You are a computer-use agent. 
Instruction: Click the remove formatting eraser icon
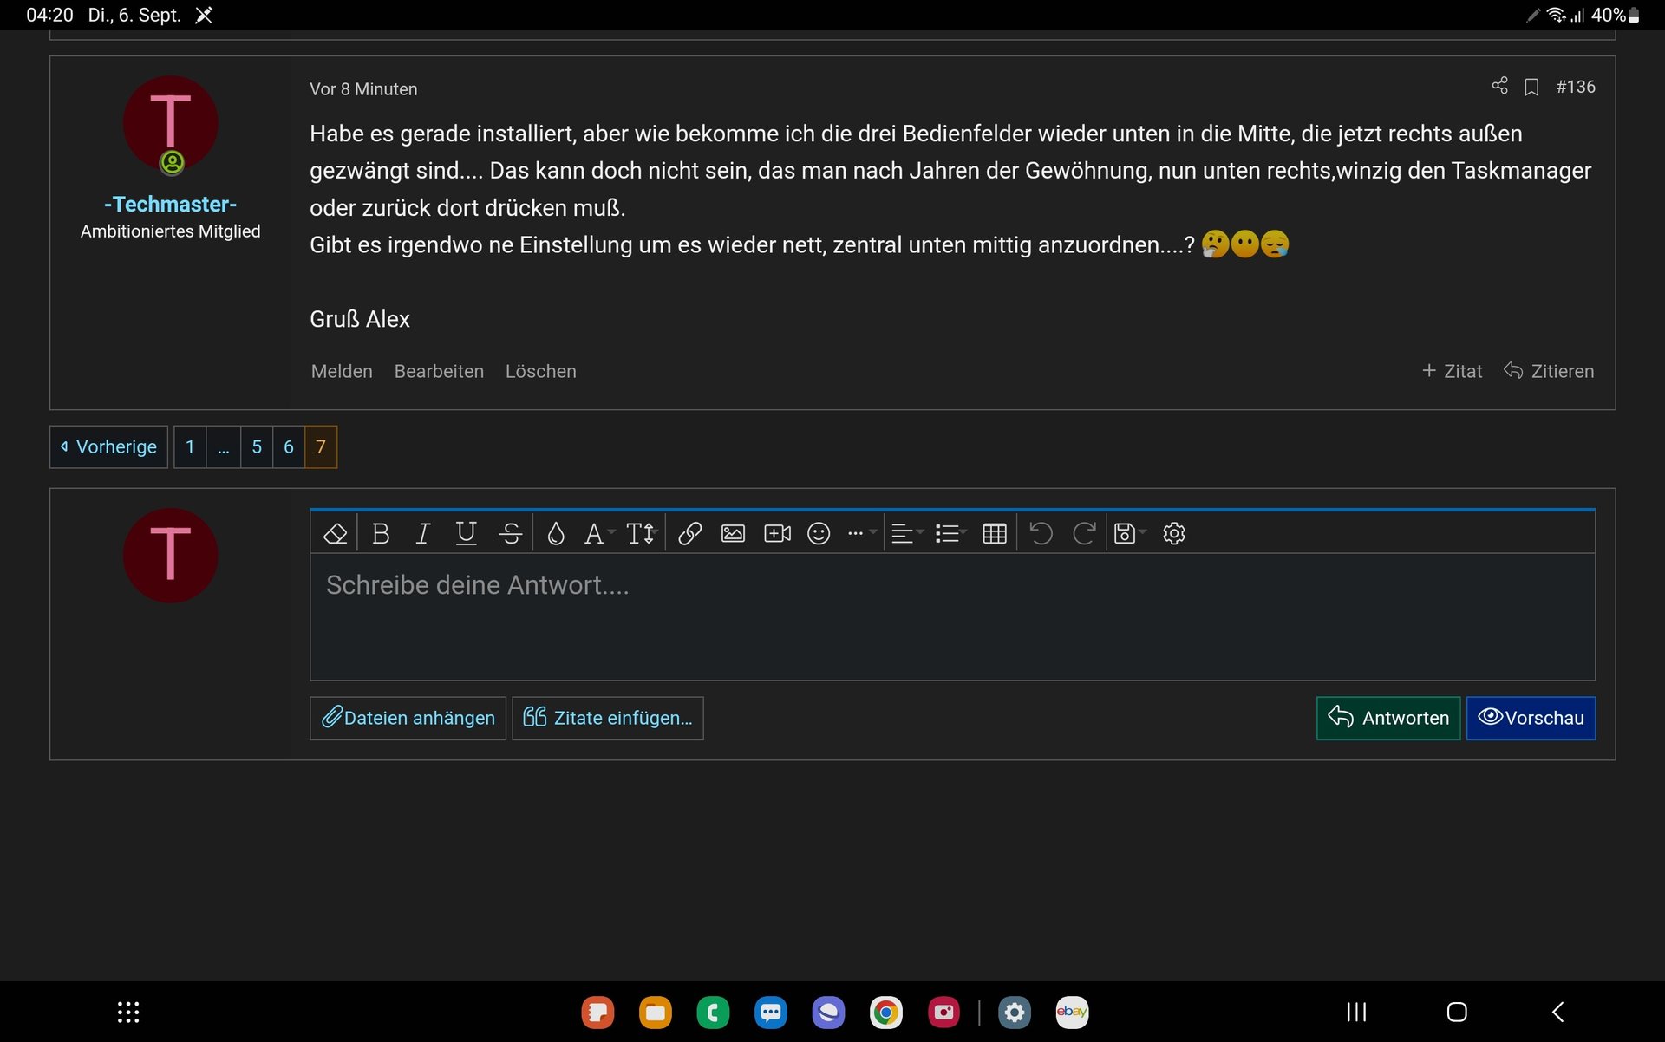[335, 533]
